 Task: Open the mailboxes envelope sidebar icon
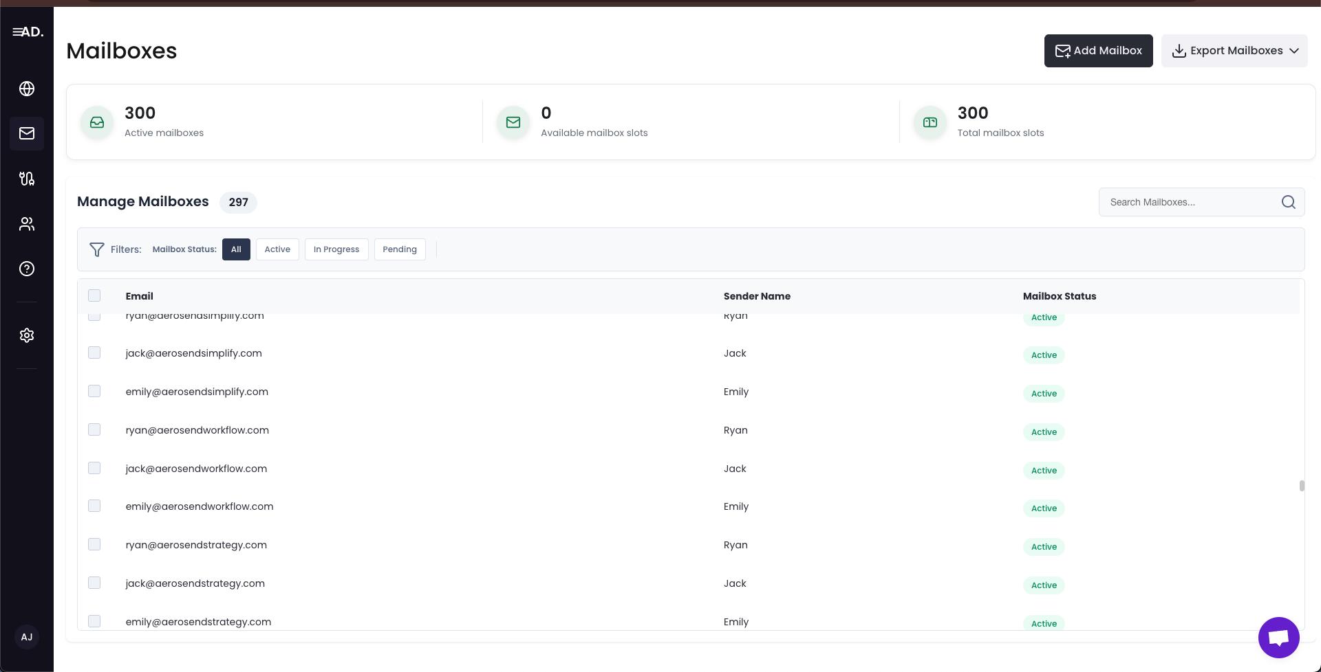27,133
